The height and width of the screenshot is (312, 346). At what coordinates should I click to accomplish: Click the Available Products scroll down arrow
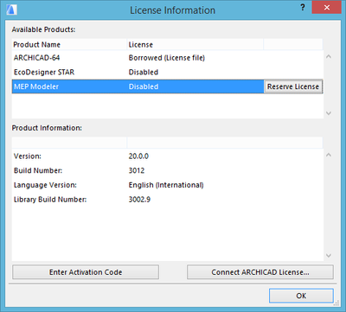(x=329, y=113)
